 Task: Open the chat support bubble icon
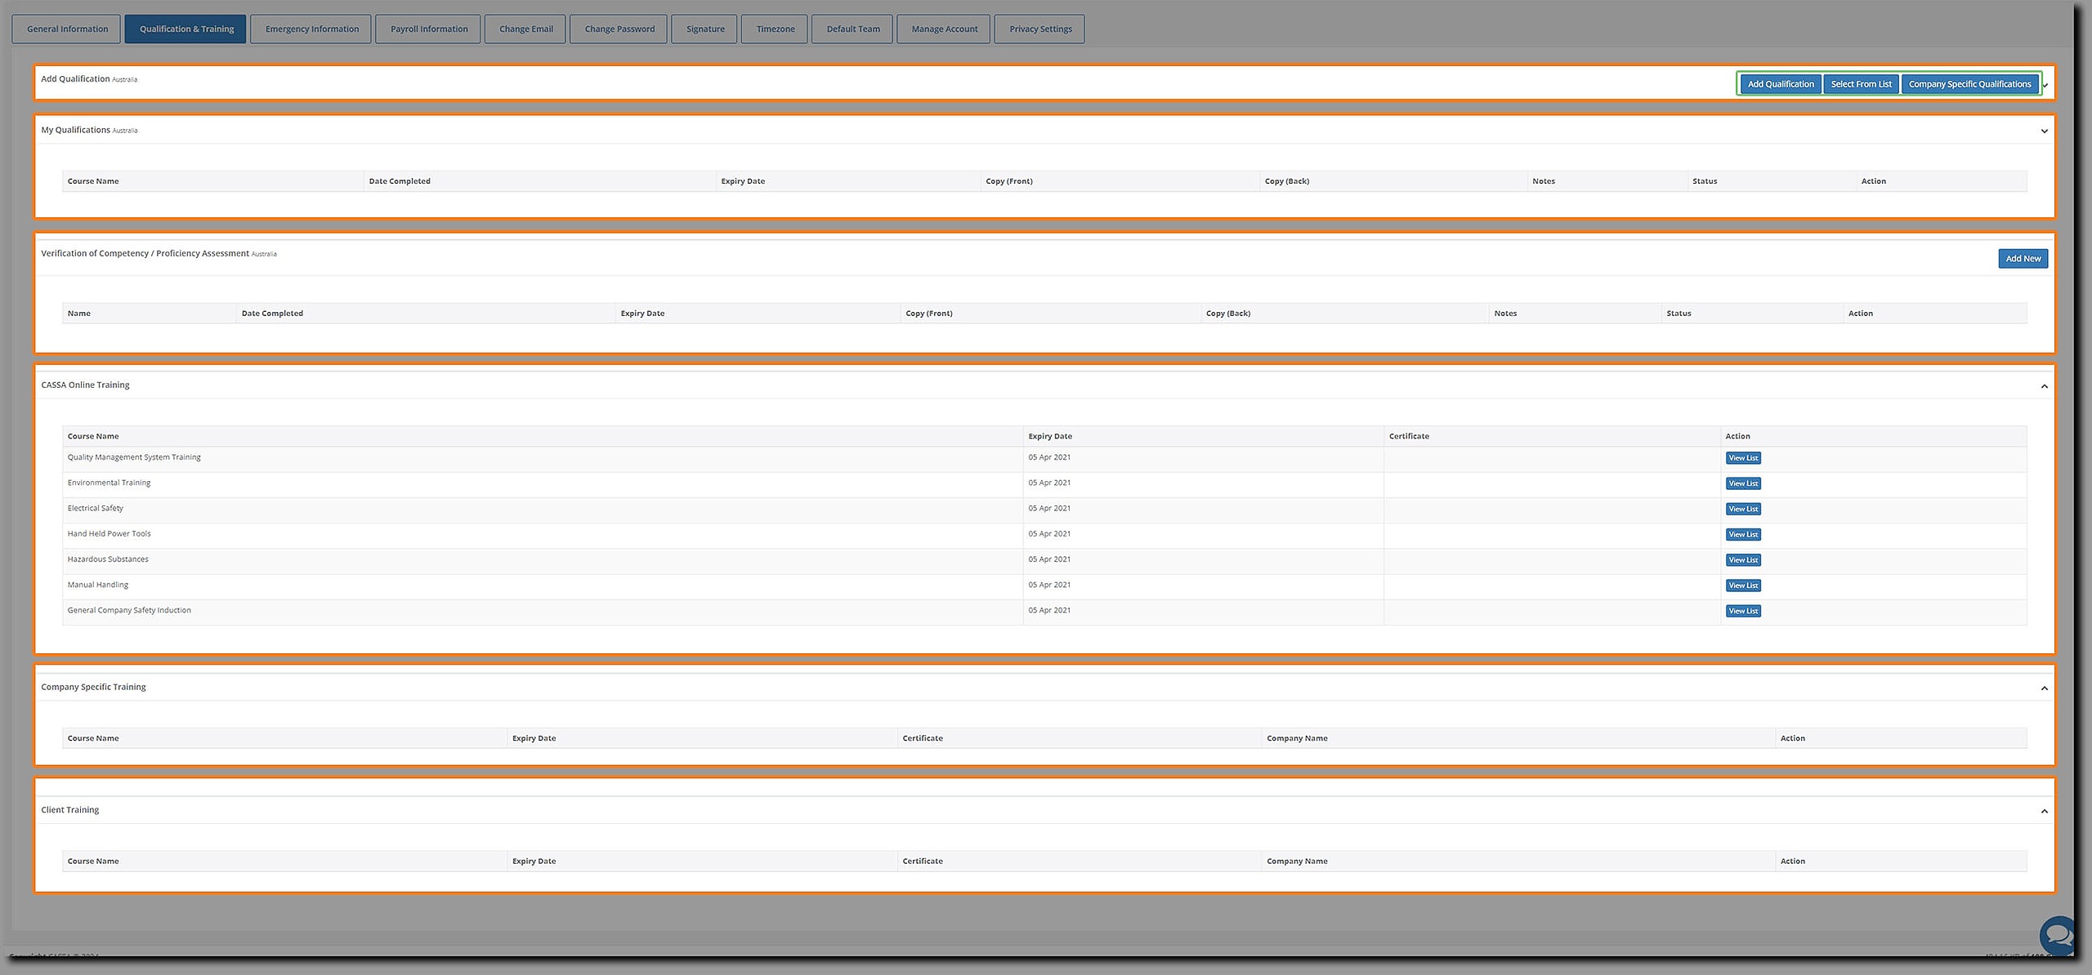pyautogui.click(x=2056, y=934)
